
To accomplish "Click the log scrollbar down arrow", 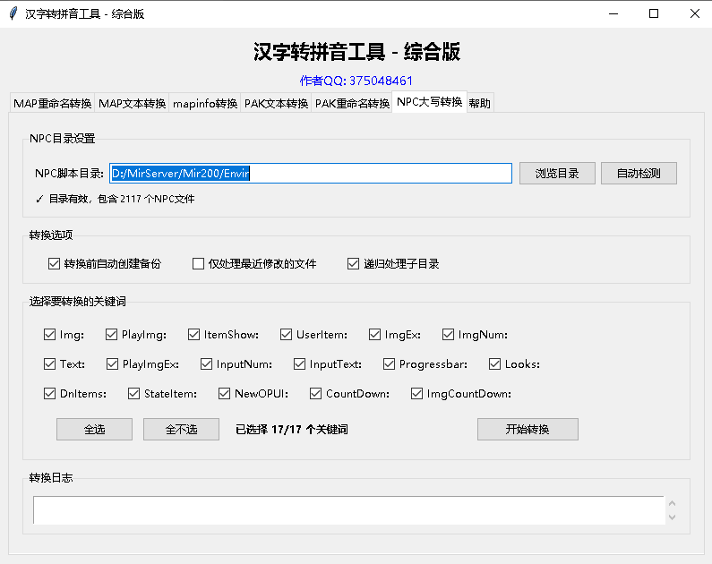I will tap(672, 517).
